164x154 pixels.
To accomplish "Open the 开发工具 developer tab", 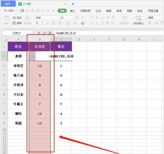I will [153, 11].
